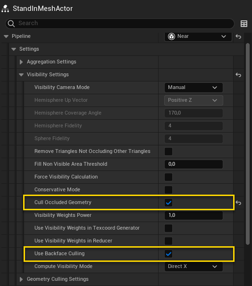Image resolution: width=252 pixels, height=286 pixels.
Task: Click the Use Backface Culling label
Action: tap(59, 253)
